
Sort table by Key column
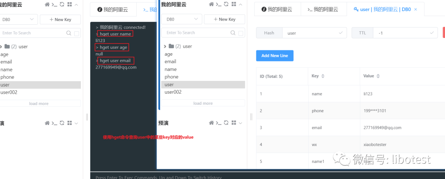click(x=323, y=76)
